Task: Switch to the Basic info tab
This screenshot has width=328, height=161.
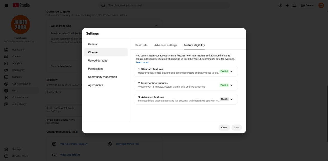Action: tap(141, 45)
